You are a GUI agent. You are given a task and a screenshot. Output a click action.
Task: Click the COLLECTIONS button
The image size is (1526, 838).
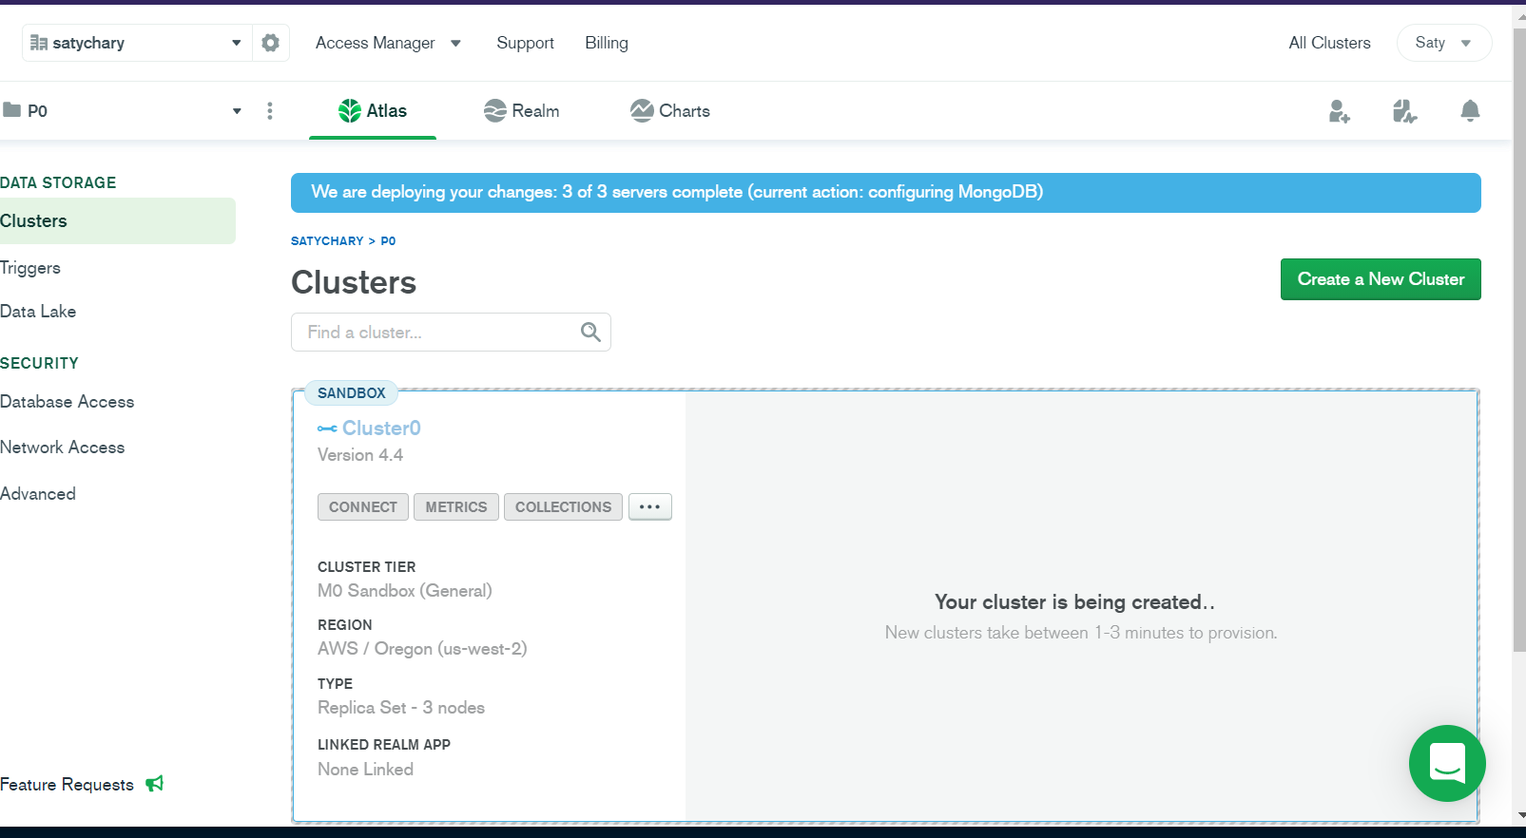564,507
